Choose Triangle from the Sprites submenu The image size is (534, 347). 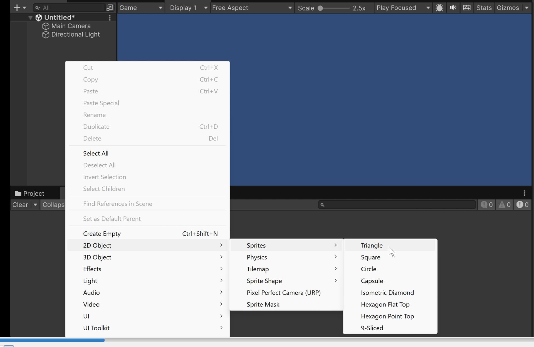pyautogui.click(x=372, y=246)
